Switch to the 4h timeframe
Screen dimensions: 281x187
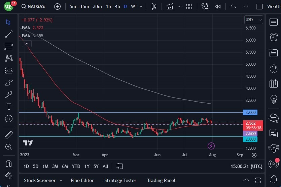[x=117, y=7]
